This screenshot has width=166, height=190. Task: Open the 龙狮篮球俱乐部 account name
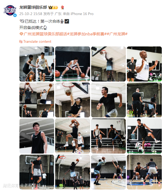coord(33,7)
